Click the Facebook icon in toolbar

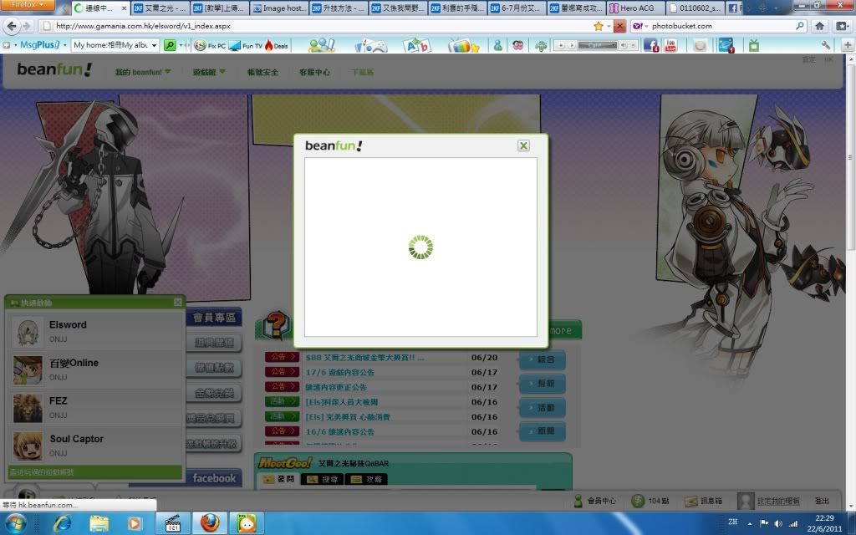pos(650,45)
